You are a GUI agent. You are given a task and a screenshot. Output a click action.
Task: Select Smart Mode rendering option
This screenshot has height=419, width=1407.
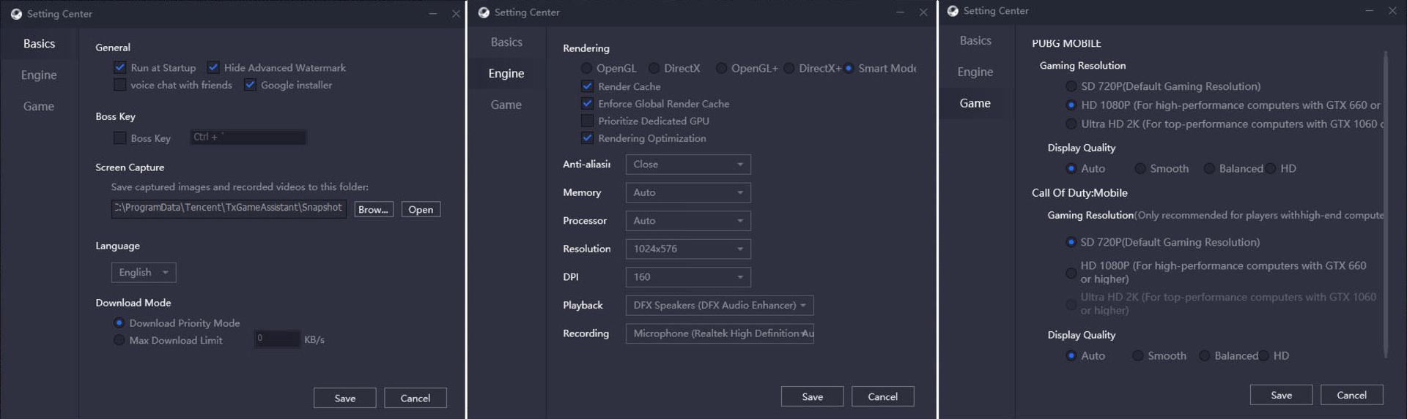849,68
